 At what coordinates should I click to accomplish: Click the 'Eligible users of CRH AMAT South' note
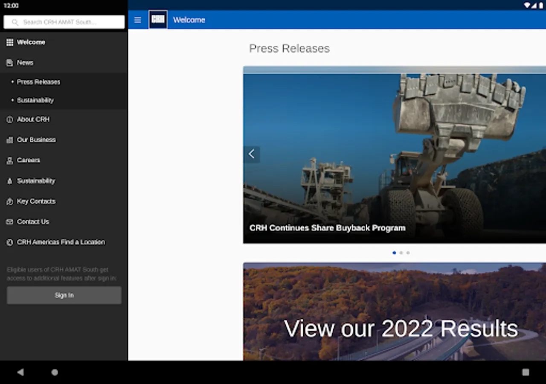[x=62, y=274]
